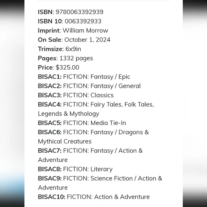207x207 pixels.
Task: Click the ISBN number 9780063392939
Action: pos(79,12)
